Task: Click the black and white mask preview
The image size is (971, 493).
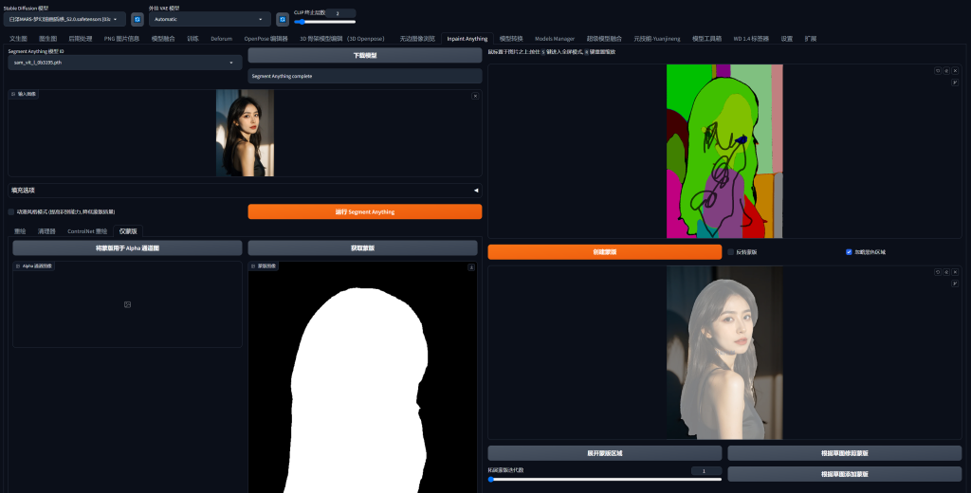Action: click(x=362, y=379)
